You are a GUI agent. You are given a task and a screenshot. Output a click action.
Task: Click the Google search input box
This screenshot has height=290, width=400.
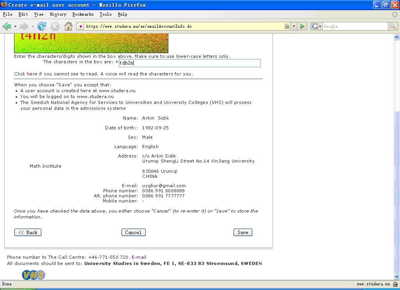coord(355,26)
